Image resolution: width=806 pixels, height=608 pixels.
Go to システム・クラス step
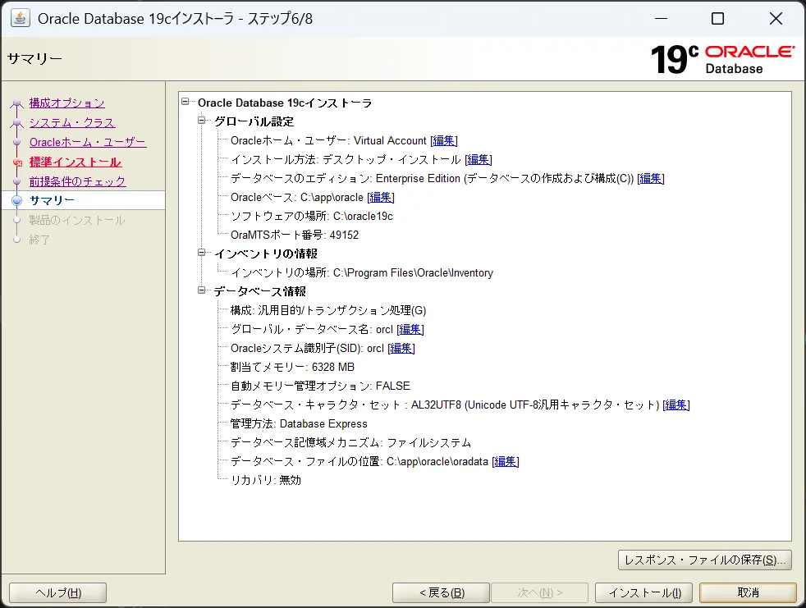(x=72, y=123)
